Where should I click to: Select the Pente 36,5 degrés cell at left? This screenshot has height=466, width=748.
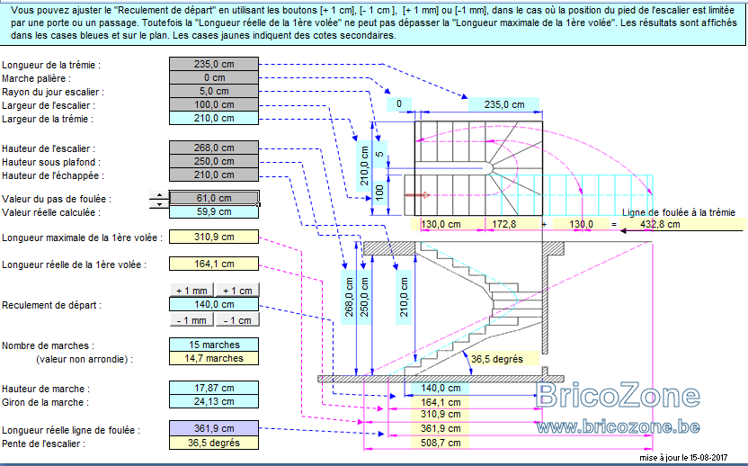pos(214,443)
